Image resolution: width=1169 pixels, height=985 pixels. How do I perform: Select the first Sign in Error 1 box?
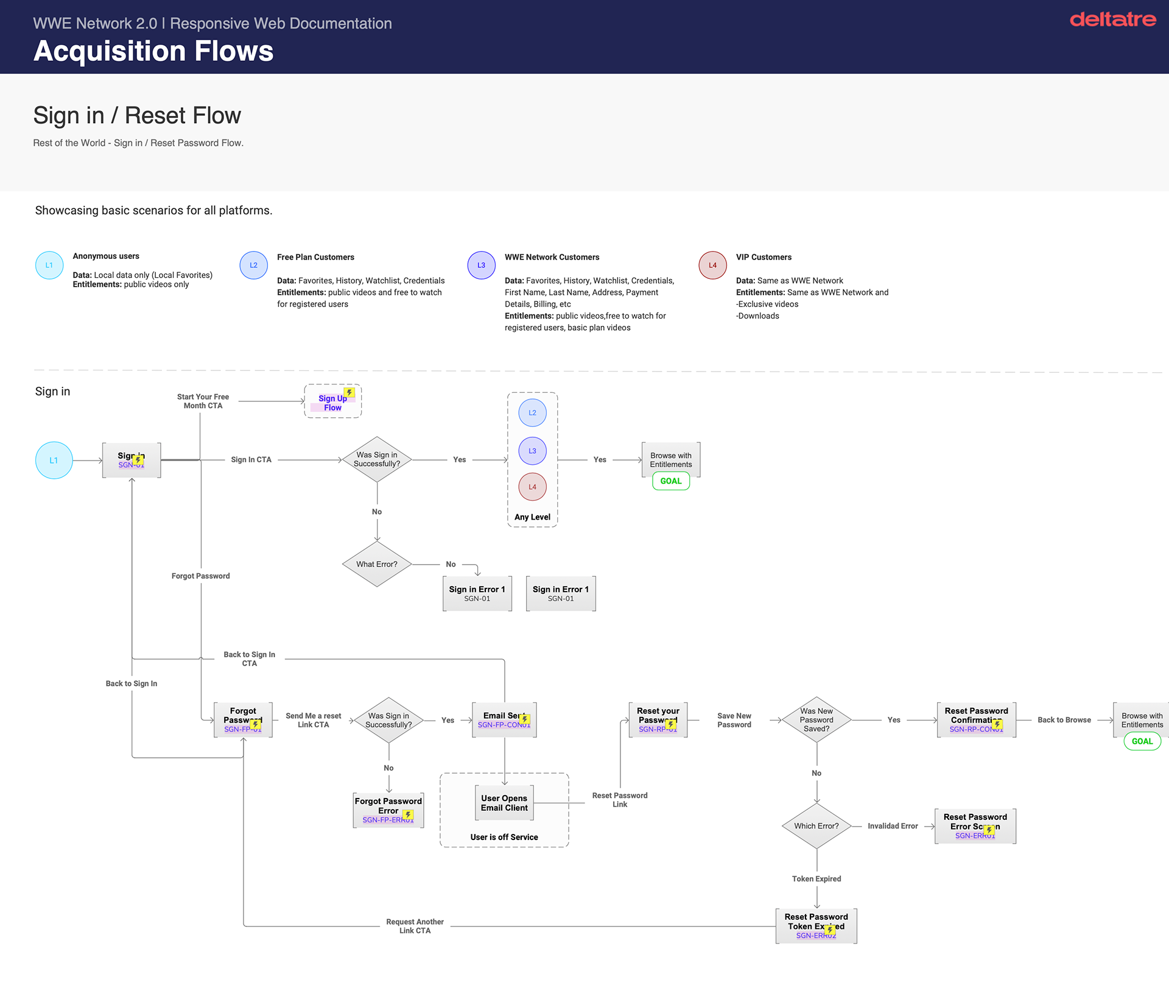click(477, 594)
